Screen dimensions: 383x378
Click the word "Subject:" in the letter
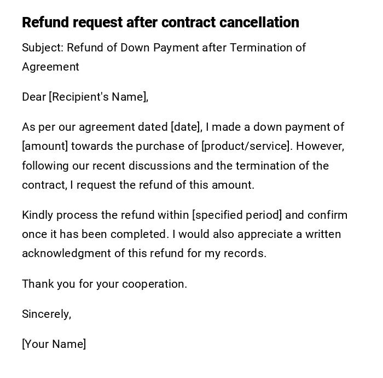coord(43,48)
